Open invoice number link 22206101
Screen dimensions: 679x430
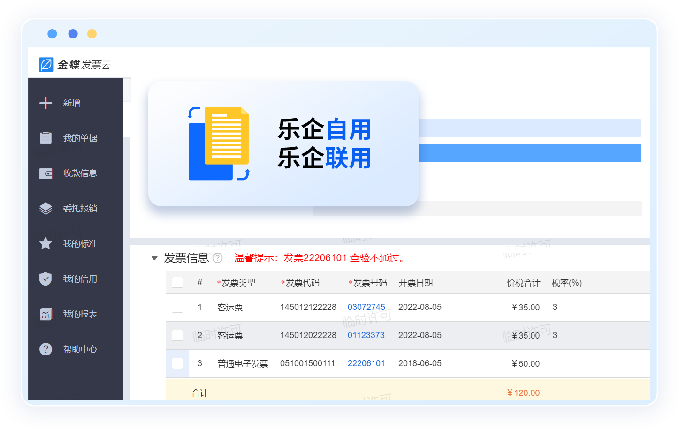point(366,363)
